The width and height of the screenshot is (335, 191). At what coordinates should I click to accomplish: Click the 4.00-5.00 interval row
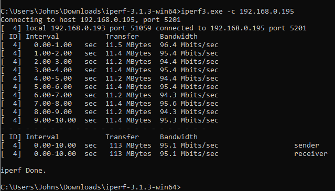click(x=110, y=78)
